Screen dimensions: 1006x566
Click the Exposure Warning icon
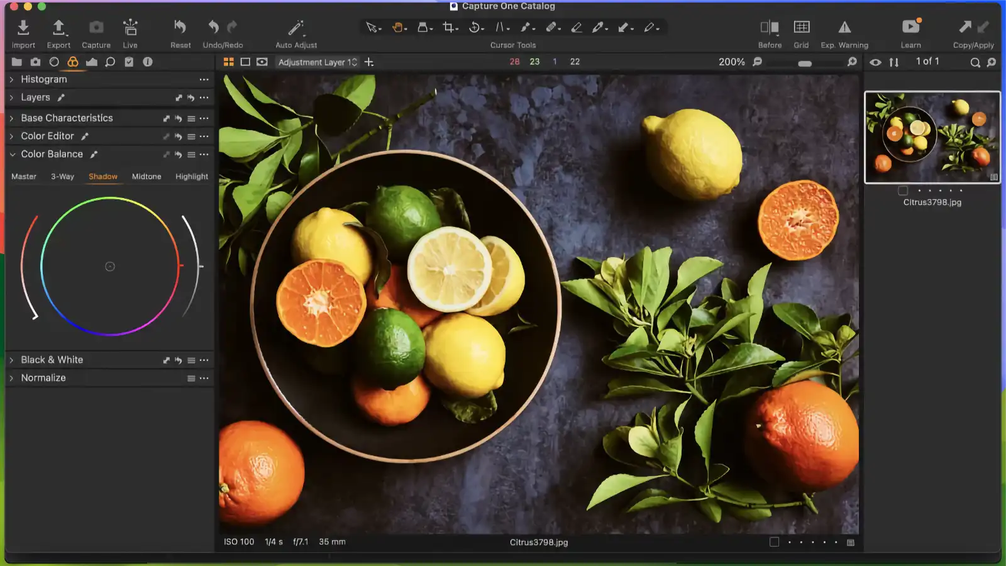tap(844, 28)
